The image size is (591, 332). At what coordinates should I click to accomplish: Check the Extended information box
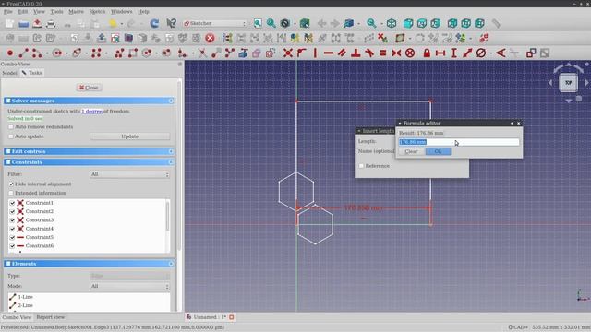pyautogui.click(x=11, y=193)
